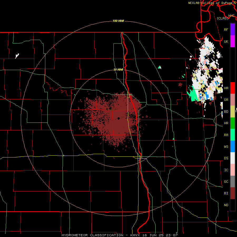
Task: Select the HR legend label
Action: [x=226, y=123]
